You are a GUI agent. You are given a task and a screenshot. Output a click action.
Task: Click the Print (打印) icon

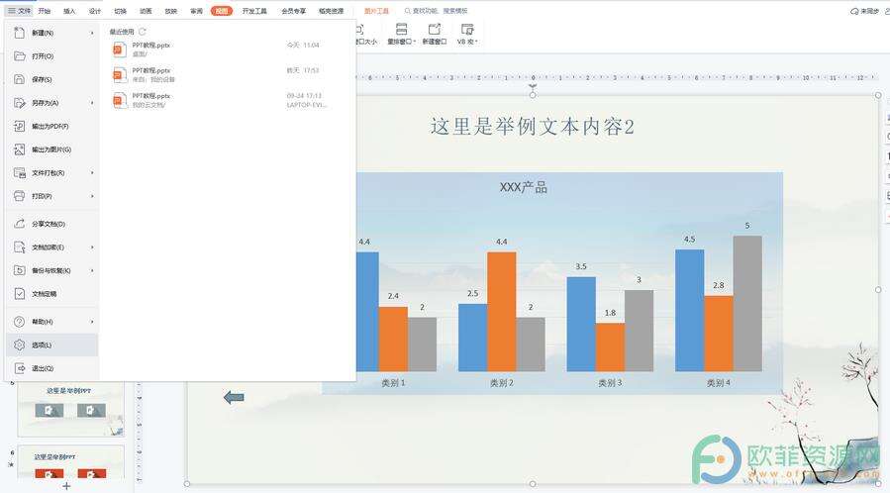(x=19, y=196)
